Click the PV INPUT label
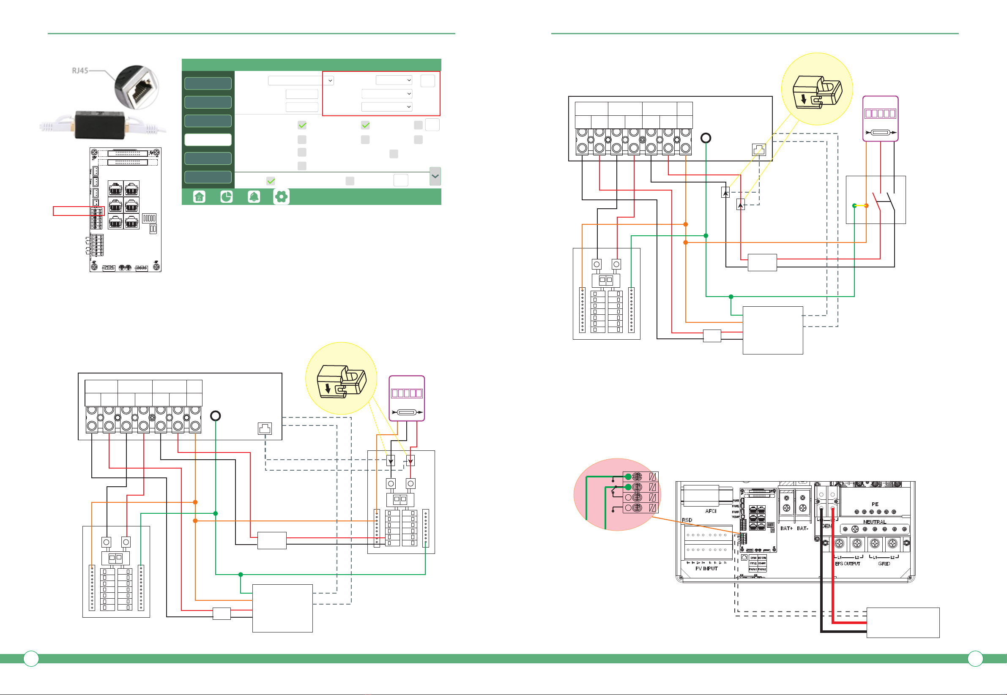Screen dimensions: 1007x695 [x=706, y=569]
